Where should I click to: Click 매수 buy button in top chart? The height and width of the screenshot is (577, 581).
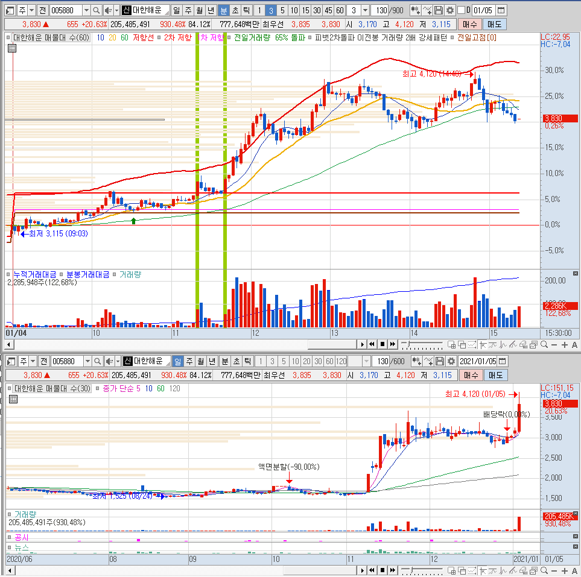(x=470, y=25)
